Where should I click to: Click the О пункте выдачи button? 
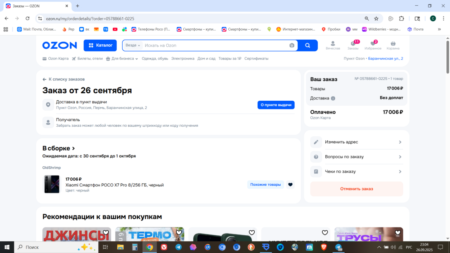click(276, 105)
